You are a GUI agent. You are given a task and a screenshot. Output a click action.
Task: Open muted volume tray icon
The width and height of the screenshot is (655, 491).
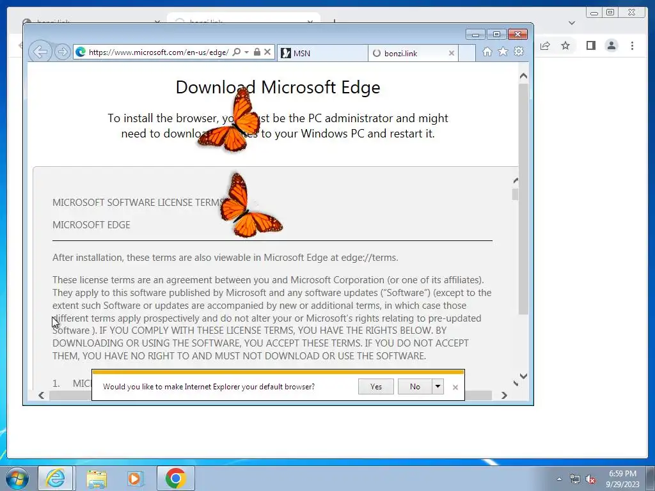tap(590, 479)
